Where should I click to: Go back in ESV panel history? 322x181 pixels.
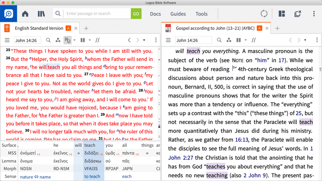(129, 40)
